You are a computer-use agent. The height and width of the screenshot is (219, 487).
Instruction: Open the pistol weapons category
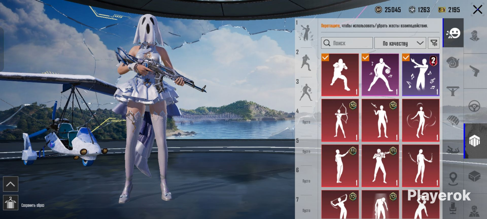475,71
